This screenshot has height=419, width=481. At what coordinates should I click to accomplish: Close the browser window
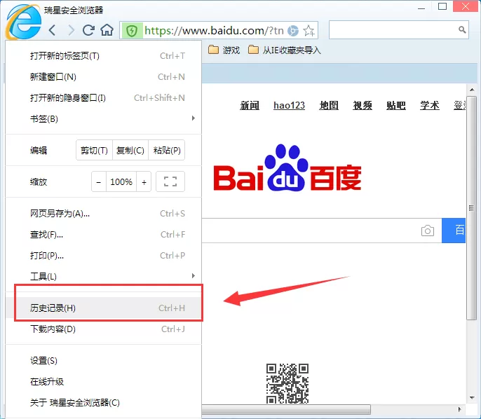[x=466, y=6]
